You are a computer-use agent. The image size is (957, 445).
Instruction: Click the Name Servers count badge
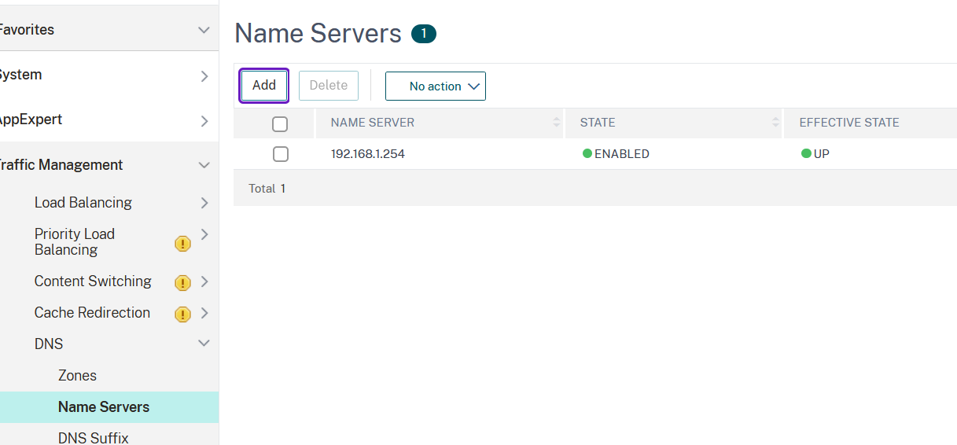(x=423, y=34)
